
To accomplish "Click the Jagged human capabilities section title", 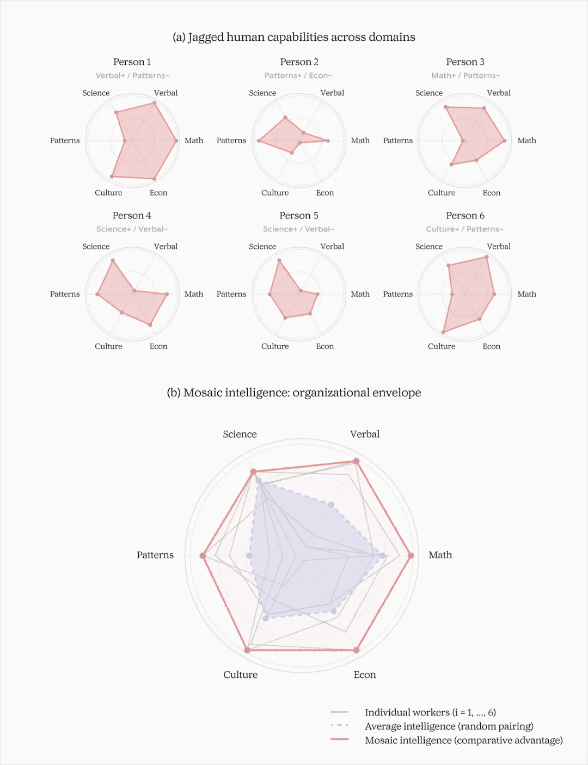I will point(294,37).
